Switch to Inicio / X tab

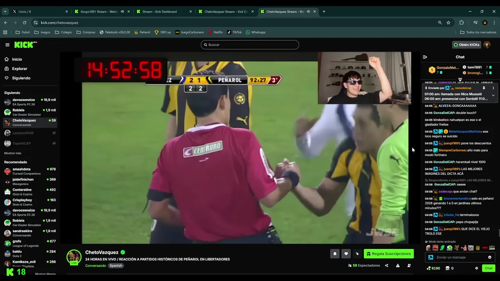(x=39, y=11)
